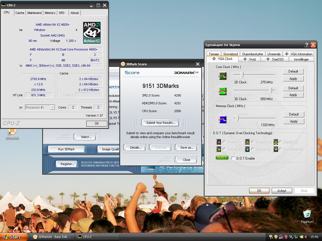Image resolution: width=322 pixels, height=241 pixels.
Task: Click the NVIDIA tray icon
Action: tap(302, 237)
